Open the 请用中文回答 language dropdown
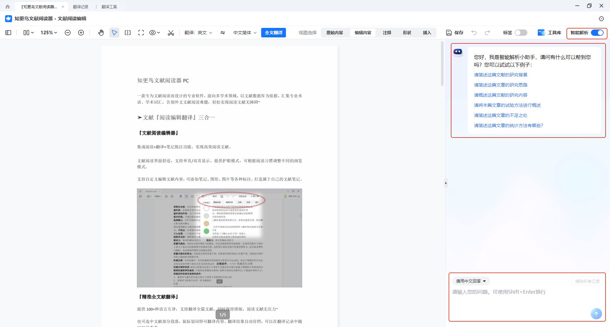Viewport: 610px width, 327px height. pyautogui.click(x=471, y=281)
